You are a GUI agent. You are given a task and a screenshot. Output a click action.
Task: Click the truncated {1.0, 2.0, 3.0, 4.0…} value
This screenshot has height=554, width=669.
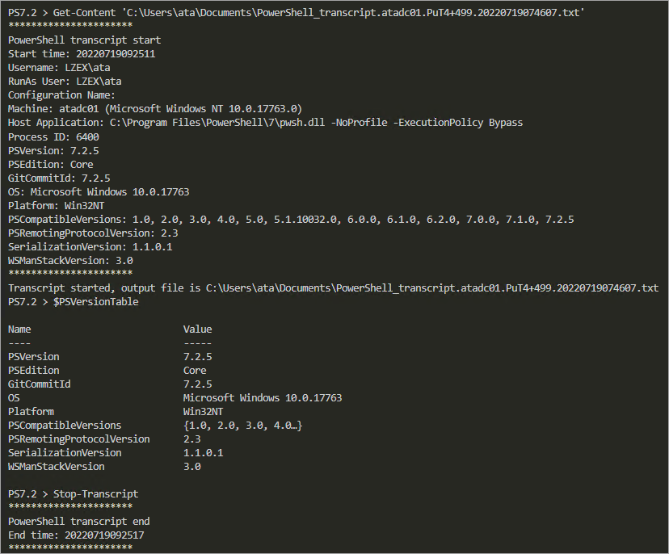[x=242, y=426]
